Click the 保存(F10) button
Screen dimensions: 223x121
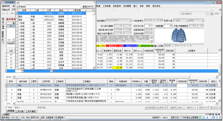pyautogui.click(x=203, y=108)
